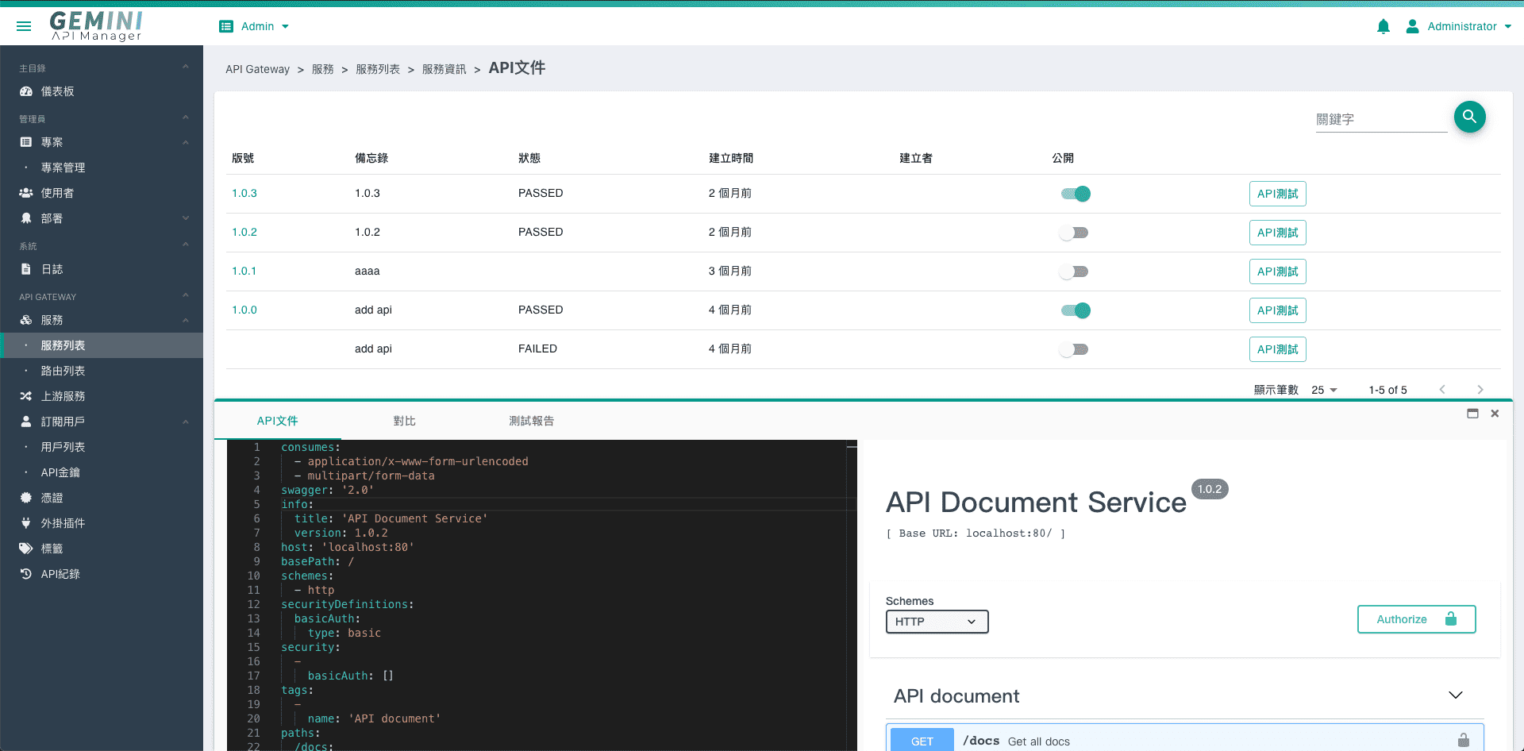
Task: Maximize the API document panel
Action: coord(1473,414)
